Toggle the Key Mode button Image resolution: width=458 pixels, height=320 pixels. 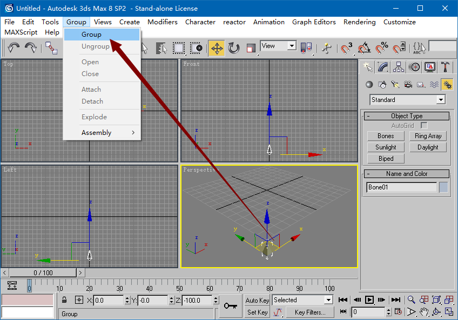click(x=343, y=312)
